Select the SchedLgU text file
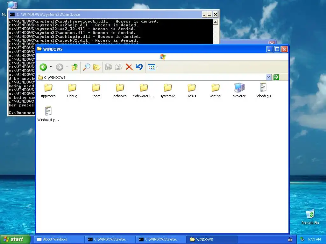This screenshot has width=326, height=244. pos(263,91)
